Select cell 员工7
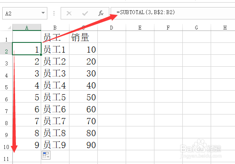 55,120
